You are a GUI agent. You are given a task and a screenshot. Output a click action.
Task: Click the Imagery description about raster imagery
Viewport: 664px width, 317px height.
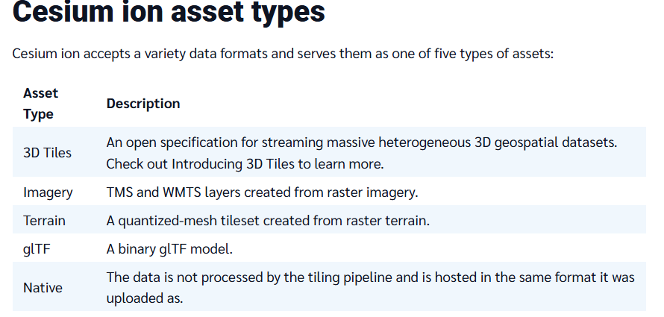(x=262, y=192)
